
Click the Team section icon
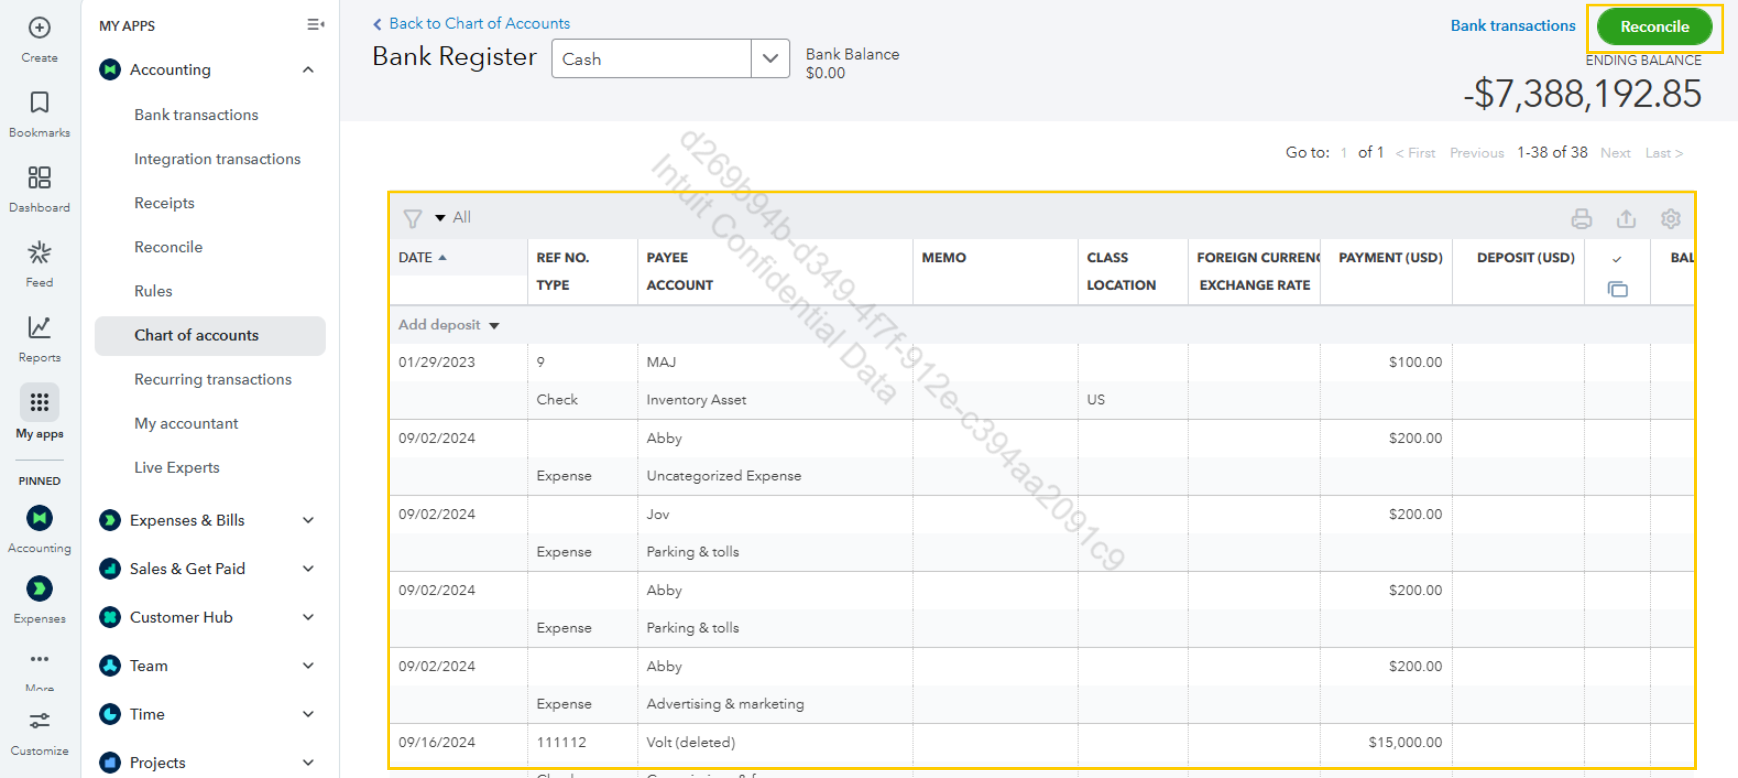tap(109, 665)
